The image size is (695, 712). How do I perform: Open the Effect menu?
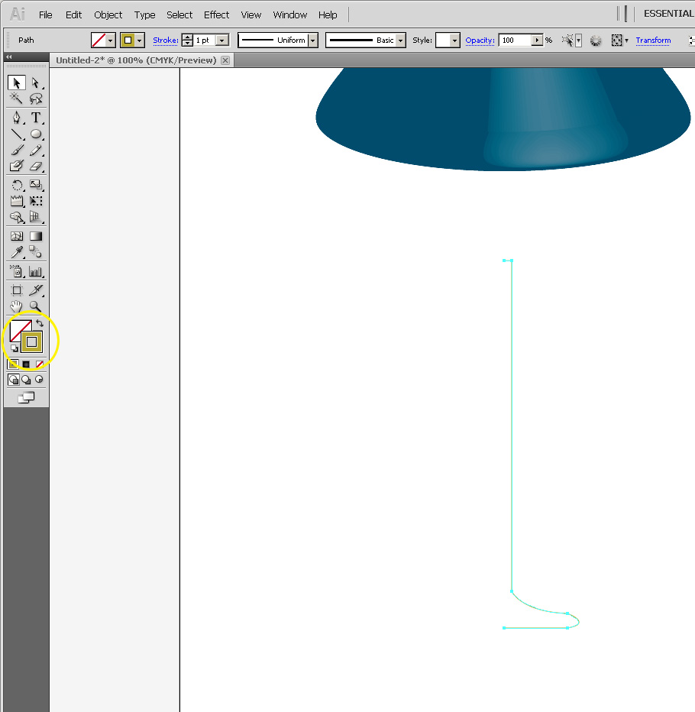[216, 15]
